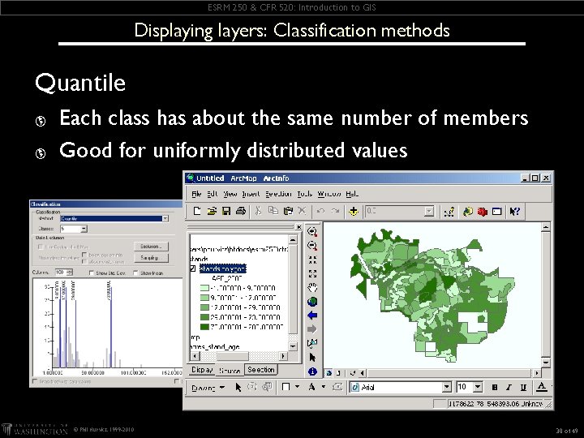Switch to the Display tab
This screenshot has width=584, height=438.
click(x=202, y=370)
